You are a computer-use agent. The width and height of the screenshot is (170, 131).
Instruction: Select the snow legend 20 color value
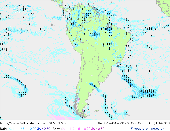point(88,129)
